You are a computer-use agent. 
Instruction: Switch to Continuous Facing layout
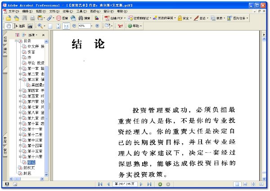[x=253, y=184]
